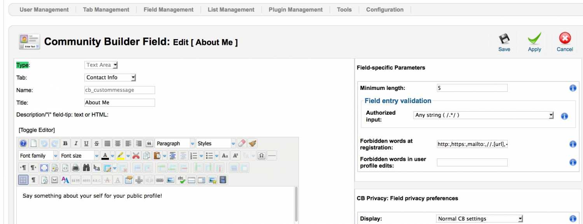Click the Save floppy disk icon
The image size is (583, 224).
coord(504,39)
